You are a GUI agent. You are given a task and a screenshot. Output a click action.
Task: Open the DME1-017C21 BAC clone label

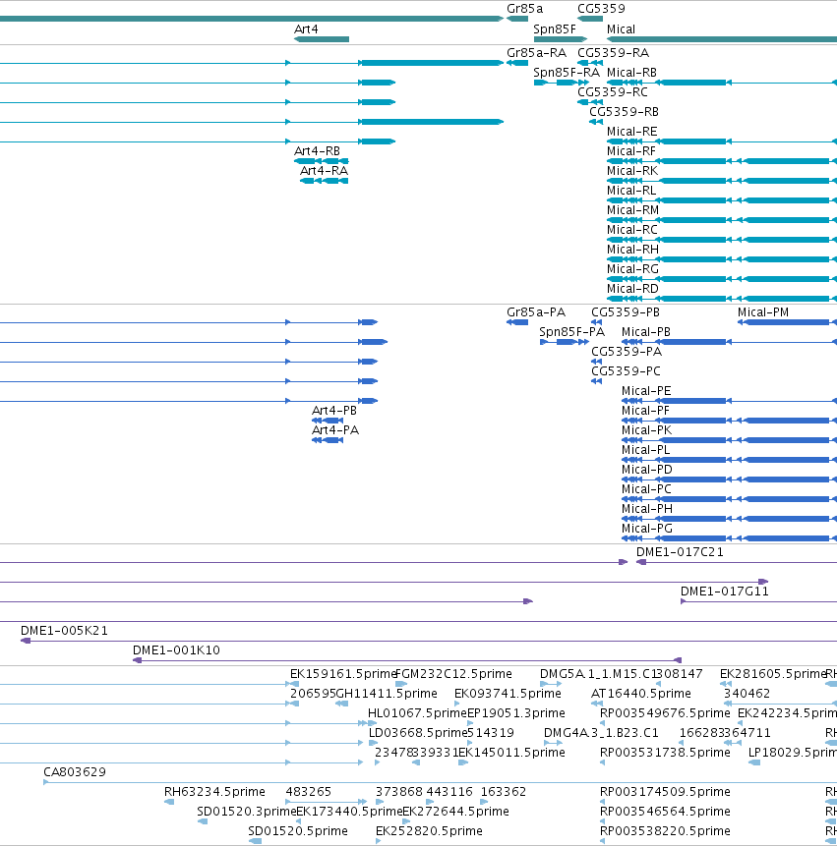pos(680,552)
